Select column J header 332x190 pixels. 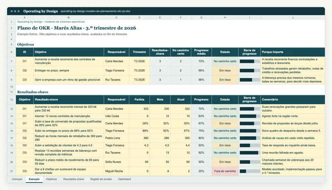pos(293,18)
